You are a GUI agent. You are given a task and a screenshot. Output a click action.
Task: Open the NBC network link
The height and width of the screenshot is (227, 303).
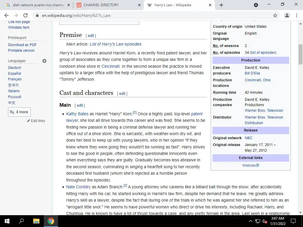coord(249,138)
